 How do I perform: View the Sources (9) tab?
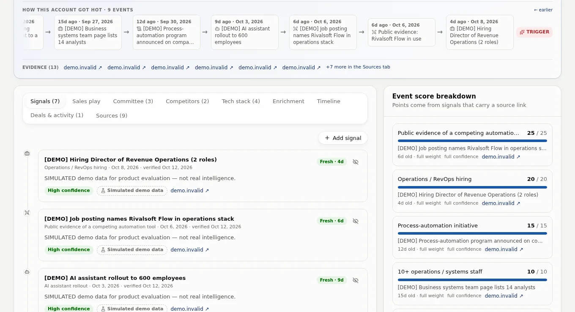tap(112, 115)
